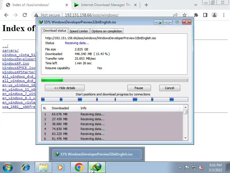The image size is (230, 173).
Task: Switch to the Speed Limiter tab
Action: 79,31
